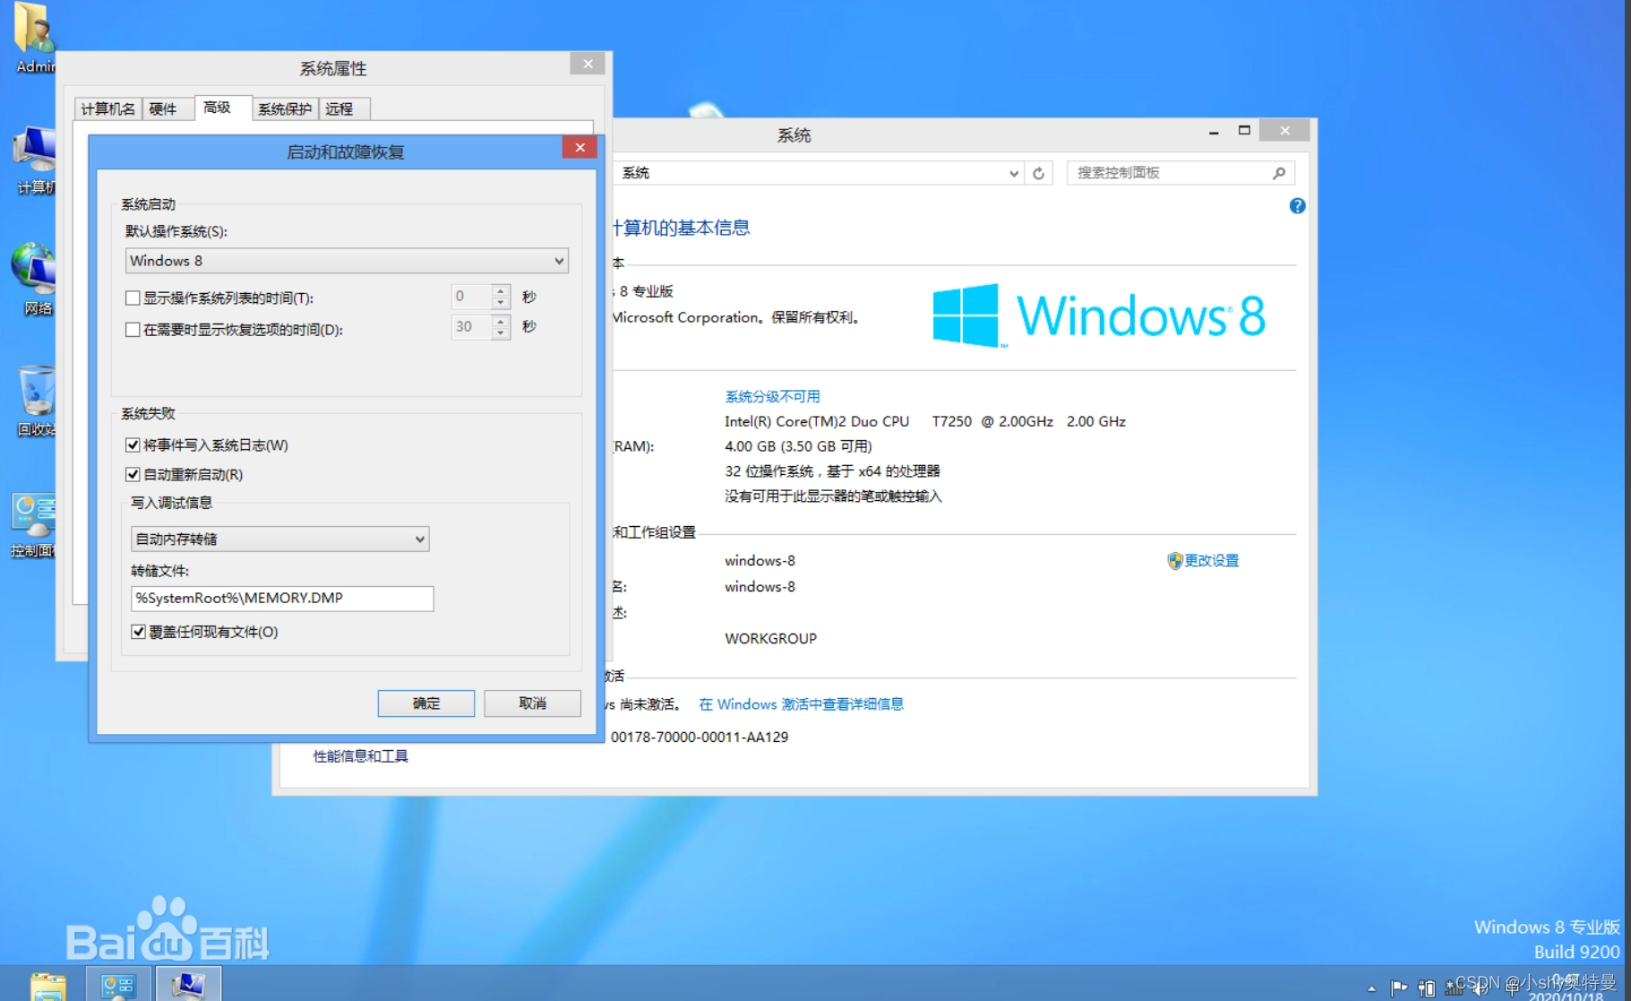
Task: Click the refresh icon in the 系统 window
Action: tap(1038, 173)
